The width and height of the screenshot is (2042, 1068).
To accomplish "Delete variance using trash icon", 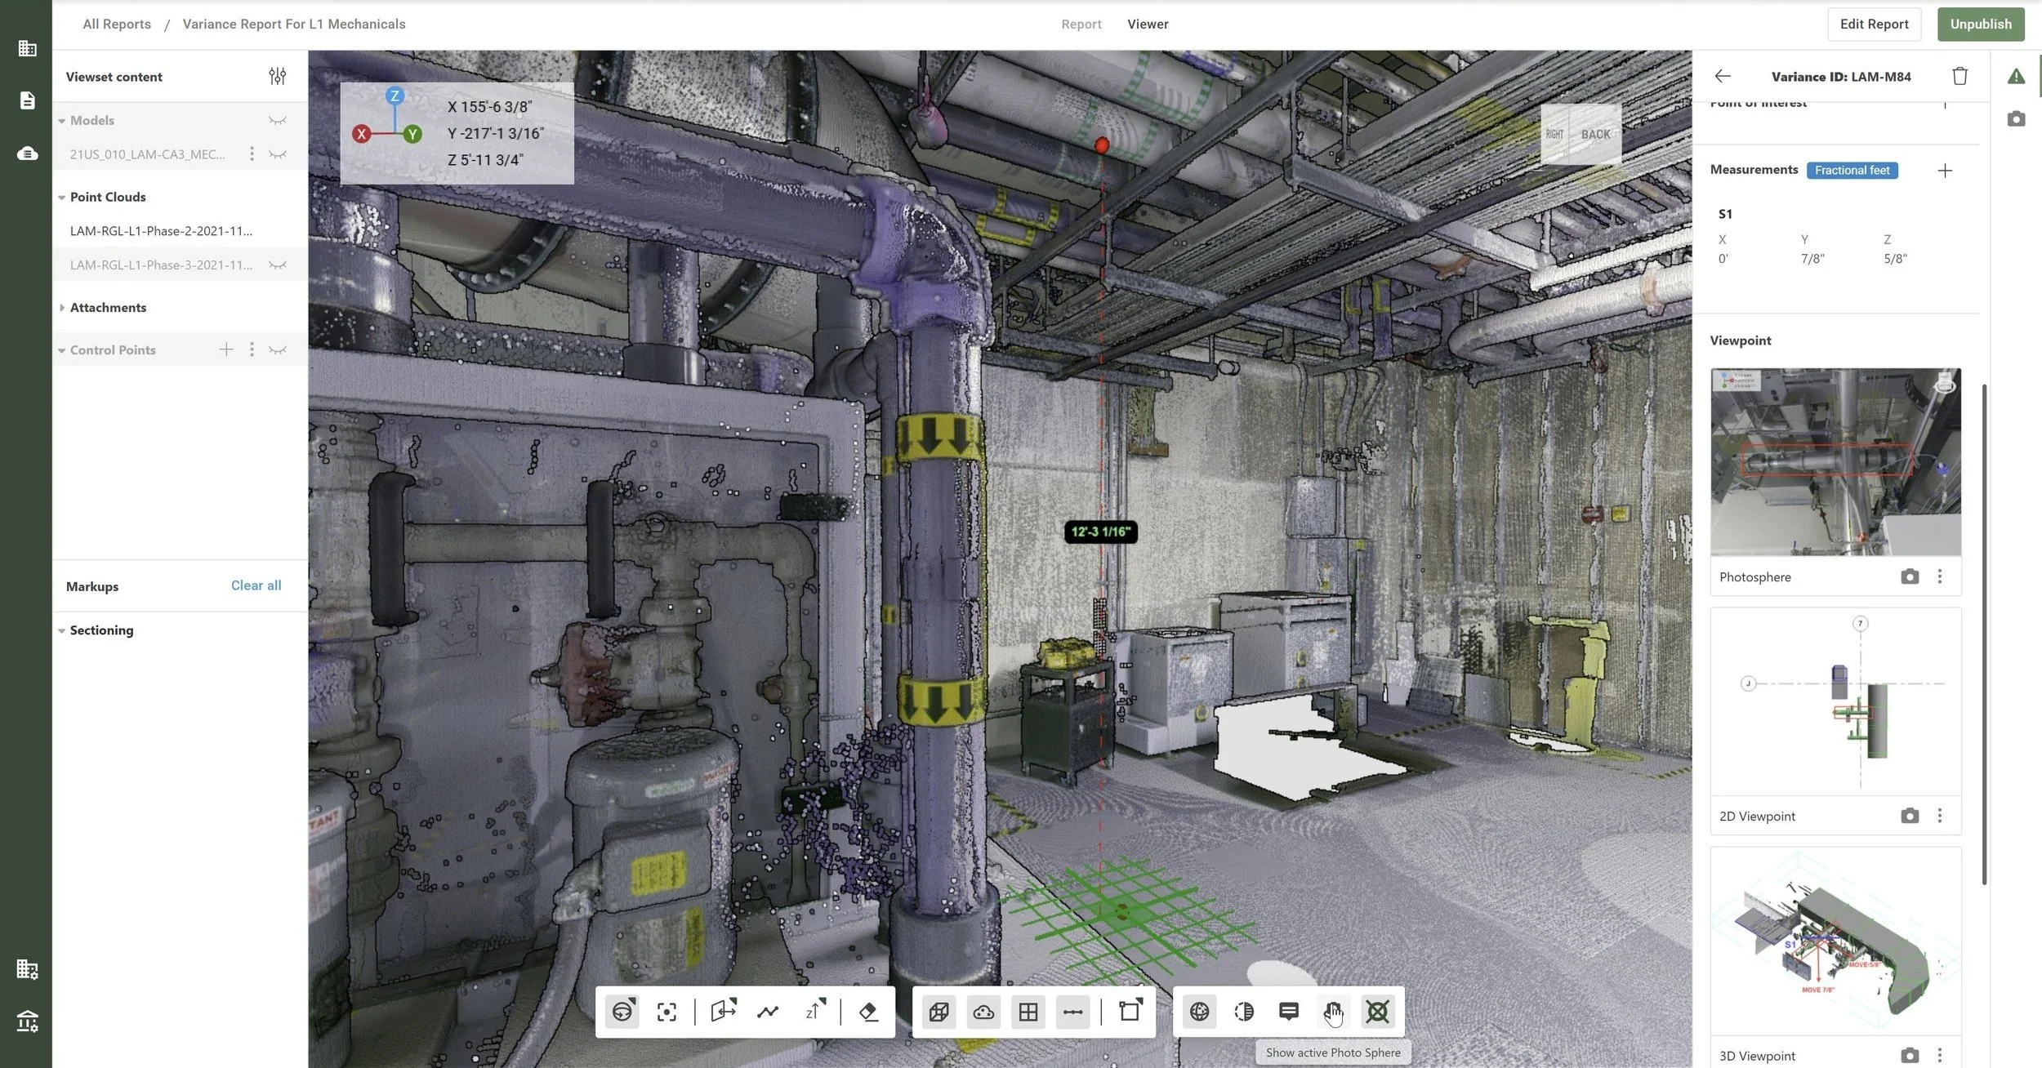I will pos(1960,76).
